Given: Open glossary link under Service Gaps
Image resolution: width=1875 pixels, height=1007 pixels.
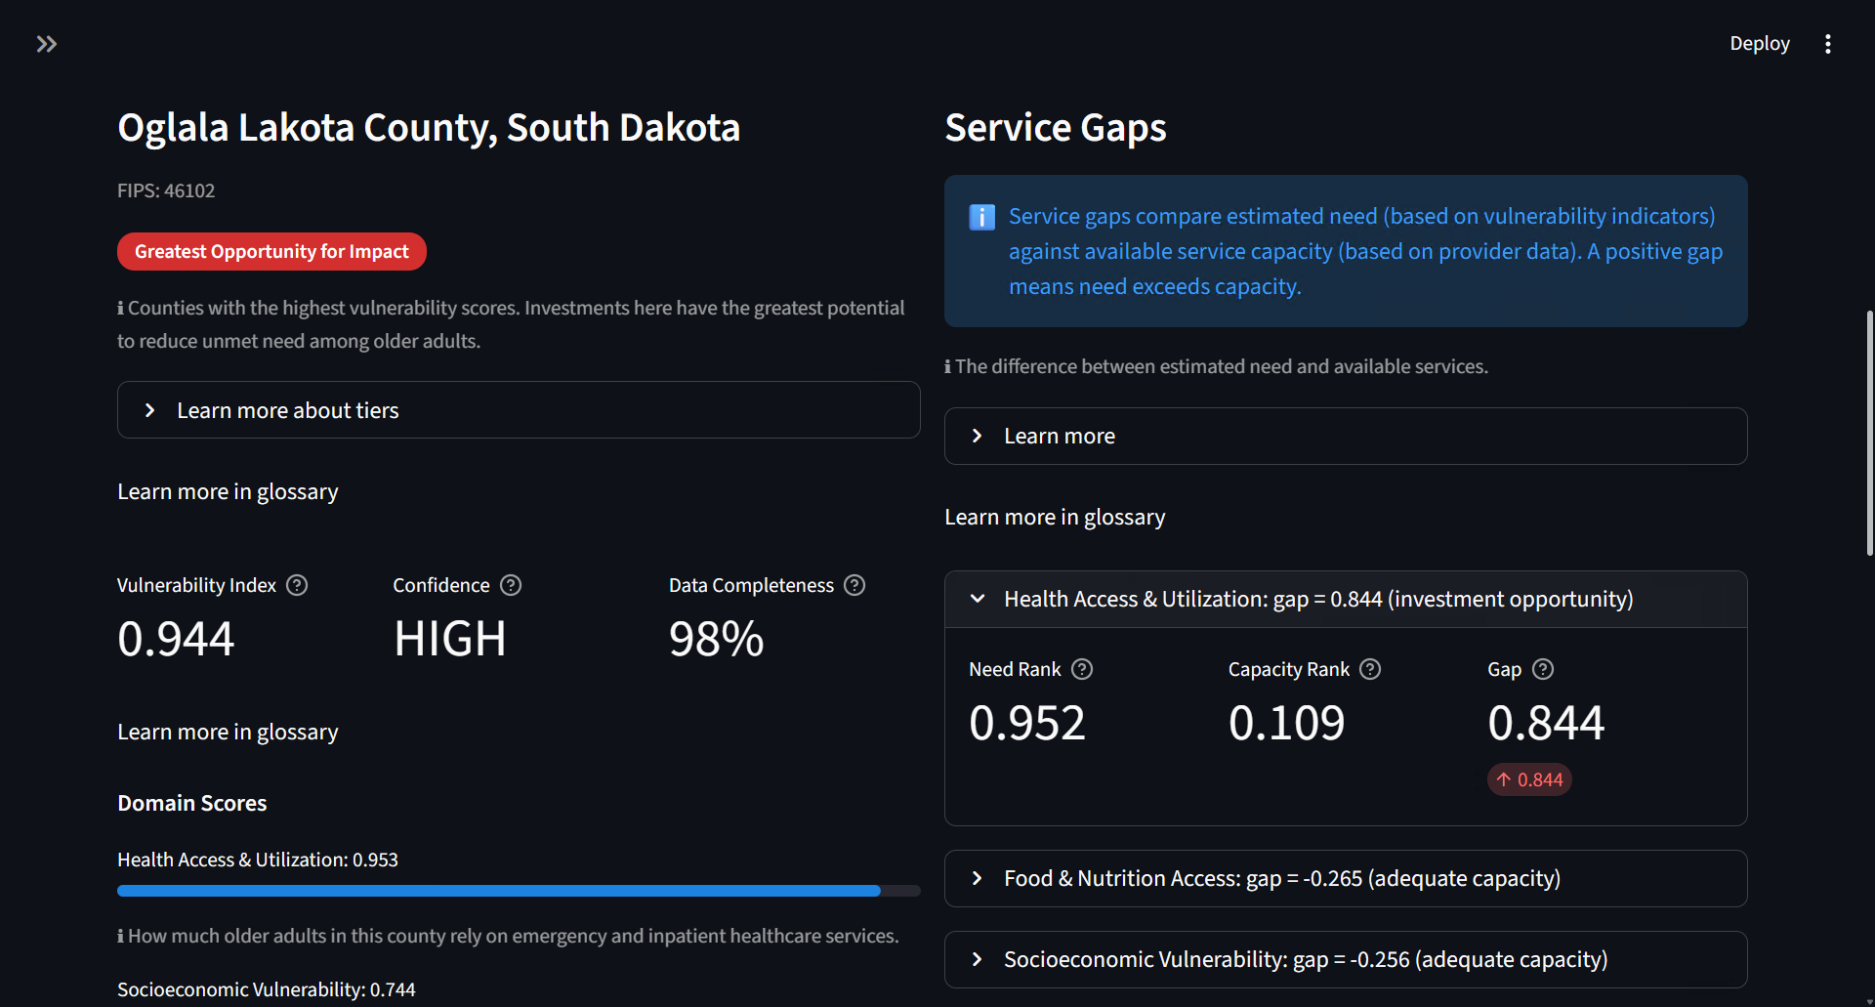Looking at the screenshot, I should tap(1055, 518).
